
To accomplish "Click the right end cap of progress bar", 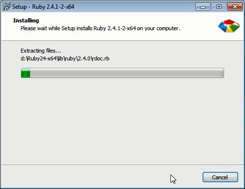I will (223, 73).
